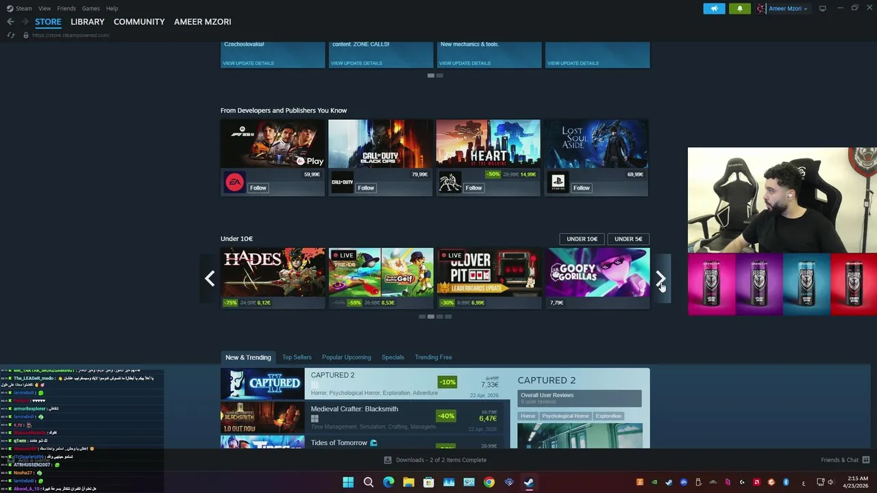Viewport: 877px width, 493px height.
Task: View update details for New mechanics card
Action: tap(465, 63)
